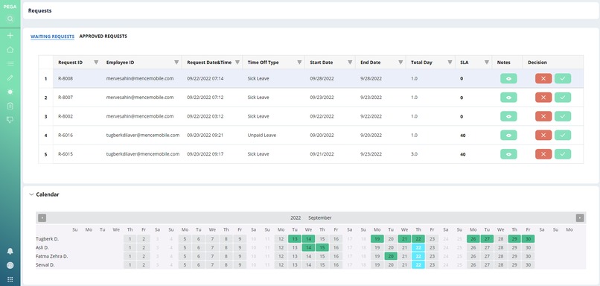Click Sevval D. calendar row name
This screenshot has height=286, width=600.
(x=45, y=265)
